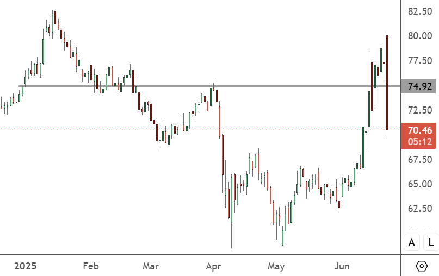
Task: Click the 77.50 price scale label
Action: (x=419, y=61)
